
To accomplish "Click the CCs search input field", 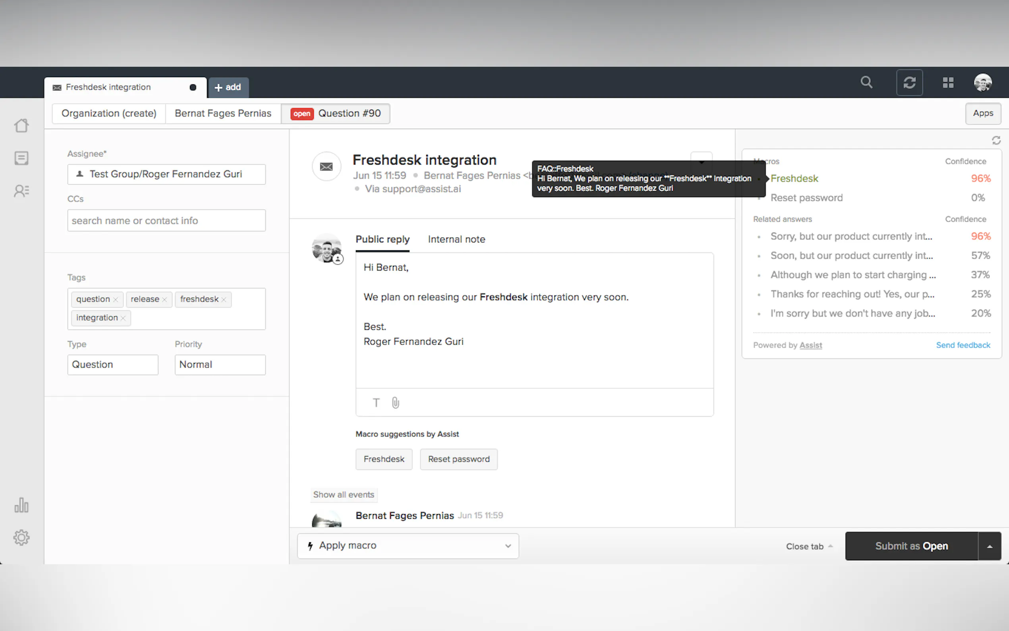I will coord(166,221).
